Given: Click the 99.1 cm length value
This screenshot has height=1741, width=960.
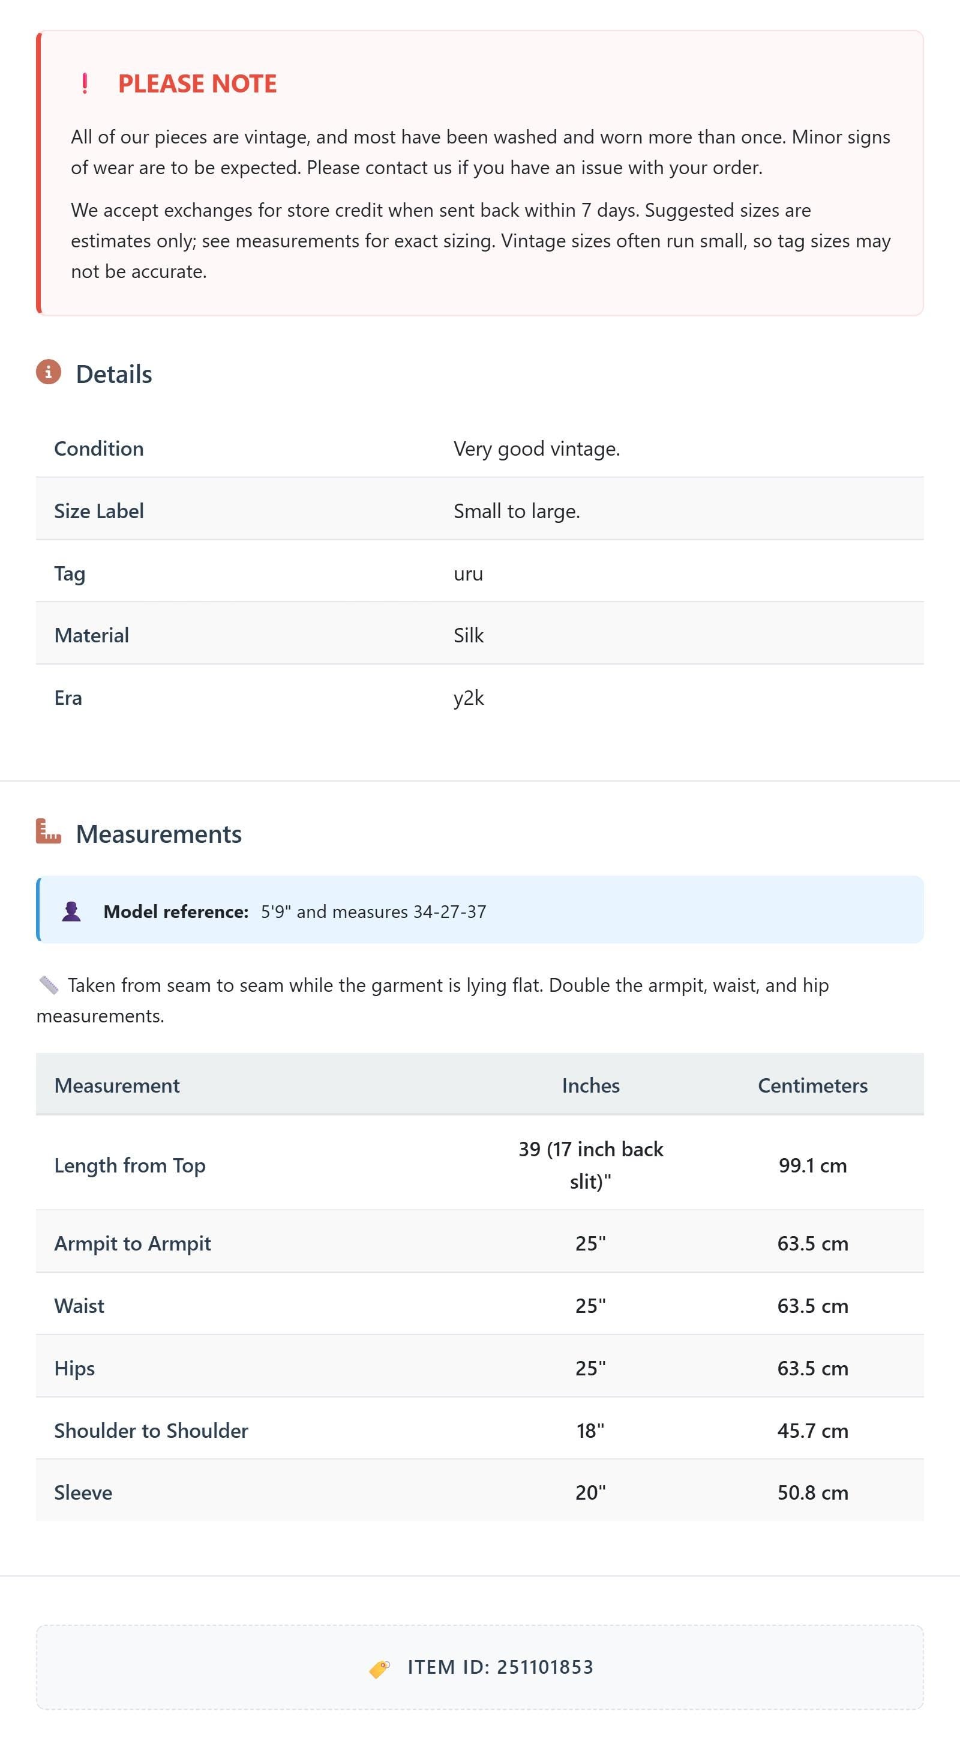Looking at the screenshot, I should click(813, 1165).
